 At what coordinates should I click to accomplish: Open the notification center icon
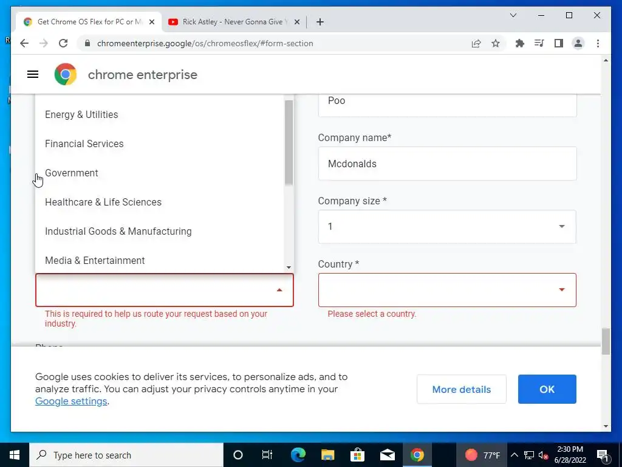[603, 455]
